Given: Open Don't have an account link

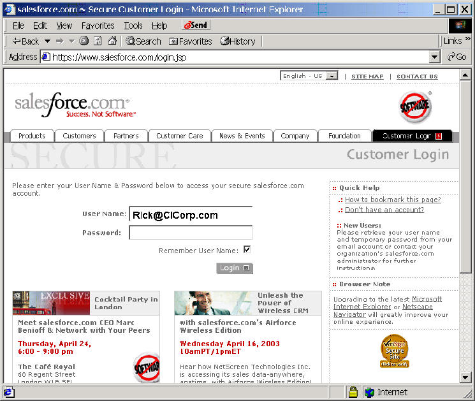Looking at the screenshot, I should coord(384,210).
